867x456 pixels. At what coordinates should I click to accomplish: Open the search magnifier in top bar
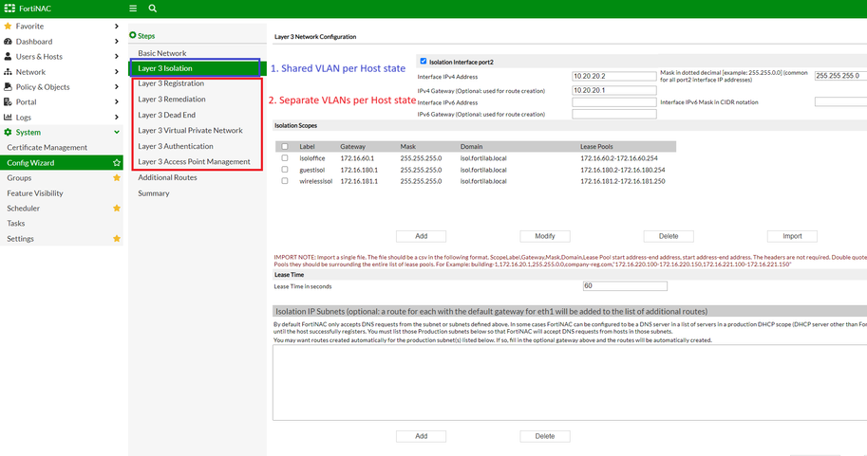click(152, 9)
